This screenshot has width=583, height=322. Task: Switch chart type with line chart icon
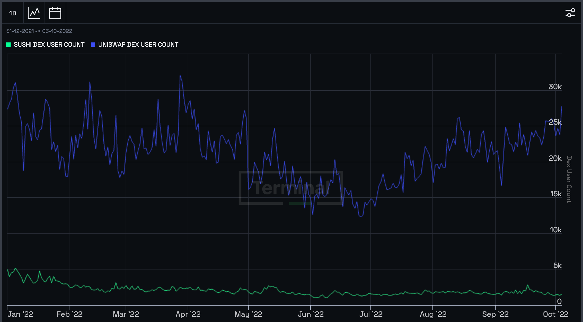click(x=34, y=13)
